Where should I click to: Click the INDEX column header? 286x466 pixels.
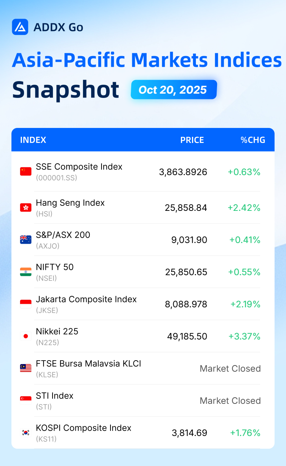click(33, 140)
